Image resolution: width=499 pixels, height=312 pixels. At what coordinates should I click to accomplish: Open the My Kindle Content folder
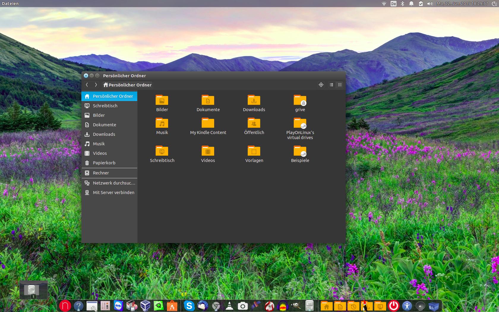[208, 123]
